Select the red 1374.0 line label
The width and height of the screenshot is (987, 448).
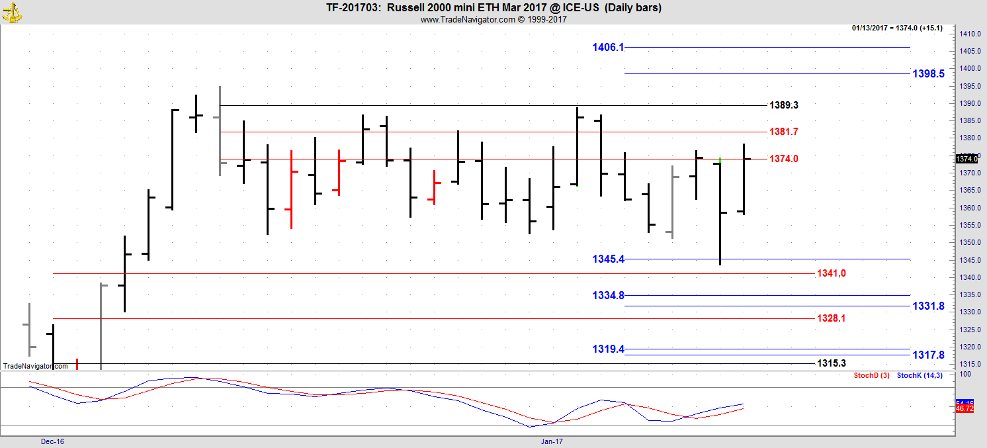click(x=783, y=159)
